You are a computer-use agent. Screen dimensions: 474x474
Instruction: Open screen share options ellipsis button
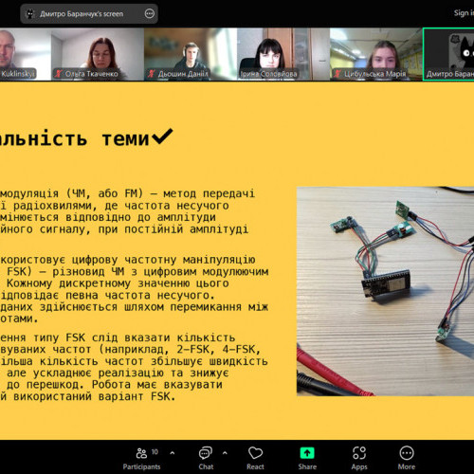[149, 13]
